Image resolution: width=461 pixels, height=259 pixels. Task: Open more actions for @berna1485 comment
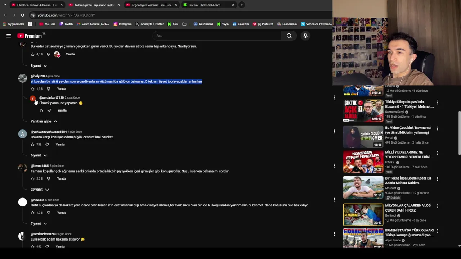pos(334,166)
